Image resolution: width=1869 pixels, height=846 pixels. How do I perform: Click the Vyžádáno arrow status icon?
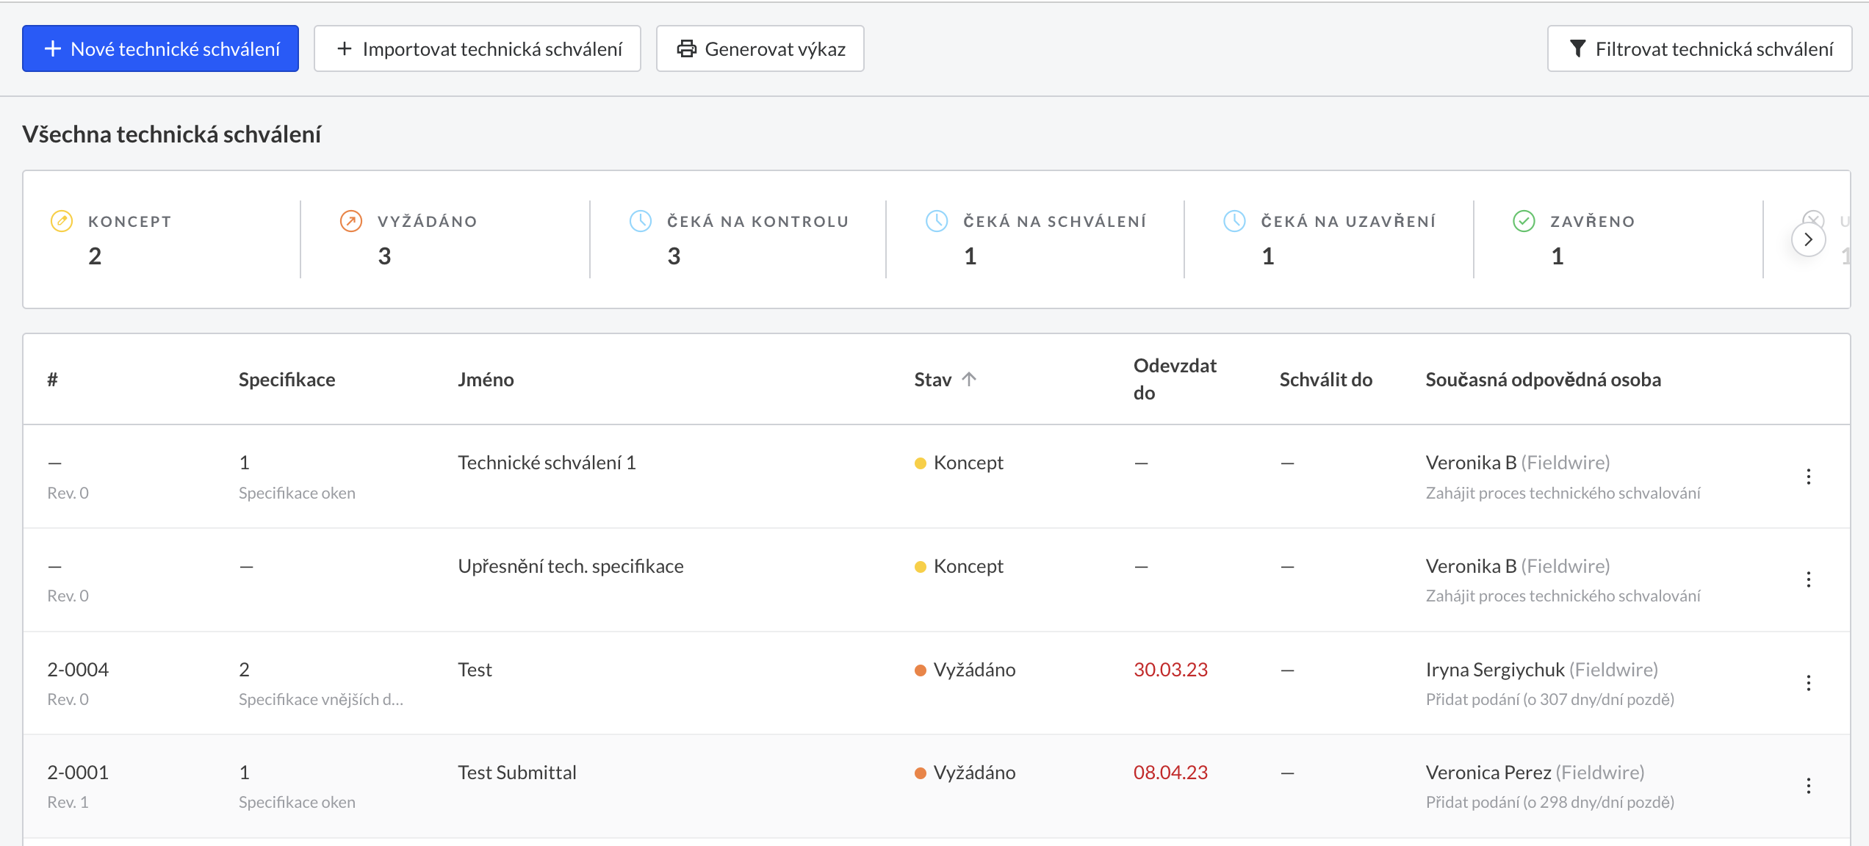[351, 221]
